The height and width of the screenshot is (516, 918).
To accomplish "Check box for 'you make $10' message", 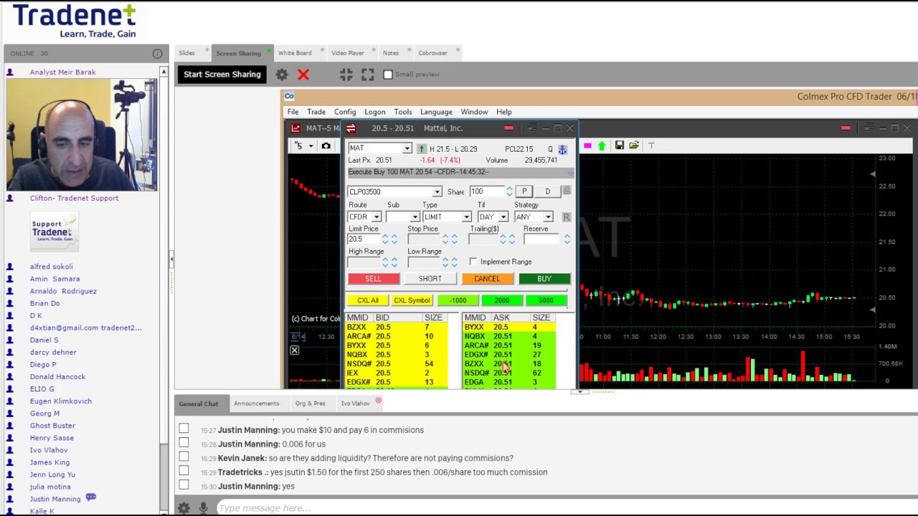I will coord(184,429).
